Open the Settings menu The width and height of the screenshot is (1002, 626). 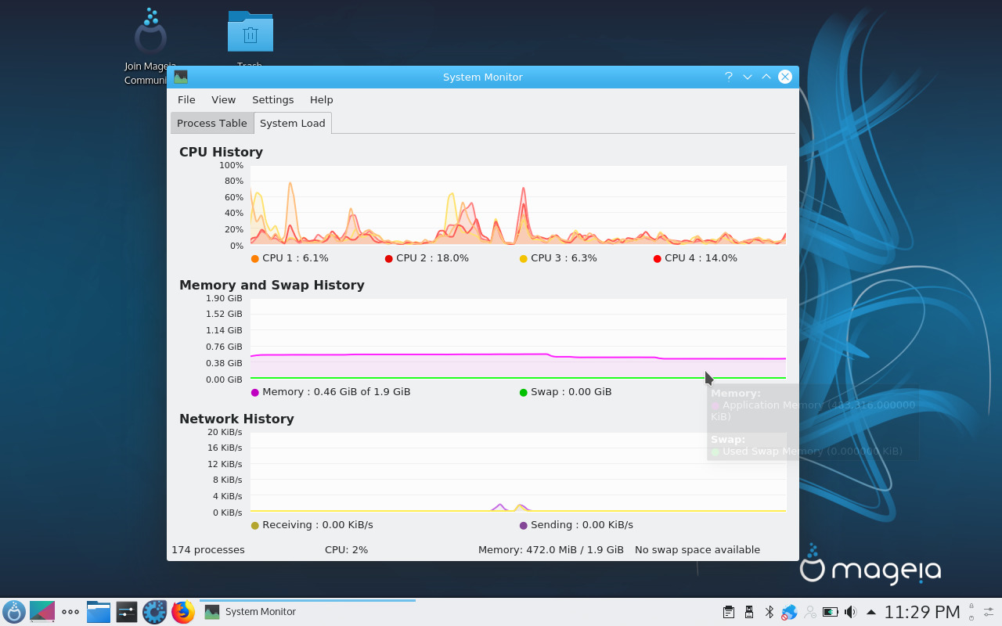click(x=272, y=99)
